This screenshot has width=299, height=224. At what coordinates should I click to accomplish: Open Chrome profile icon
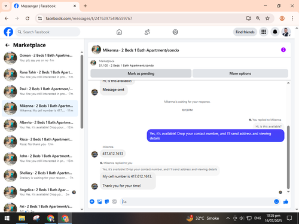pos(282,19)
